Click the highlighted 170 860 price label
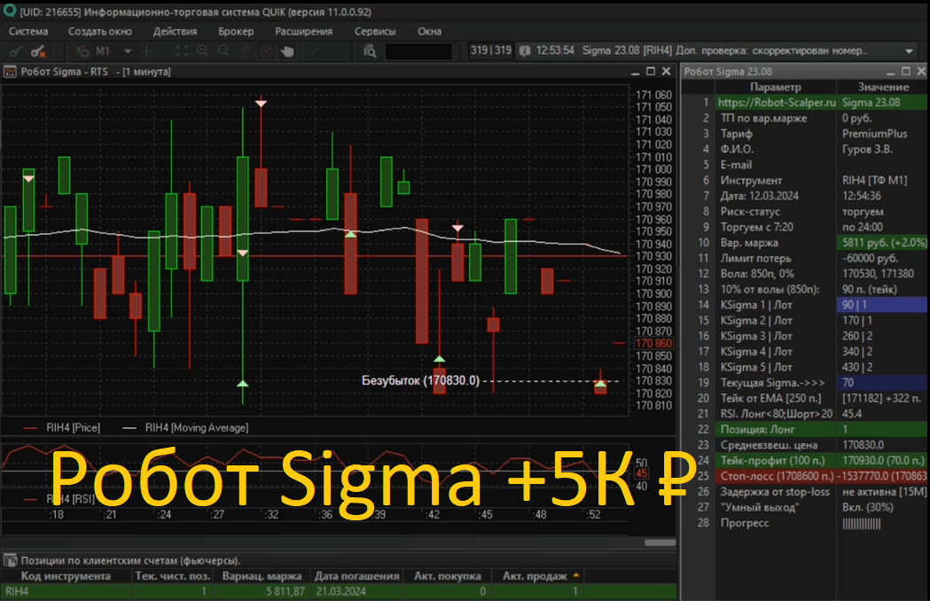This screenshot has height=601, width=930. (x=653, y=344)
